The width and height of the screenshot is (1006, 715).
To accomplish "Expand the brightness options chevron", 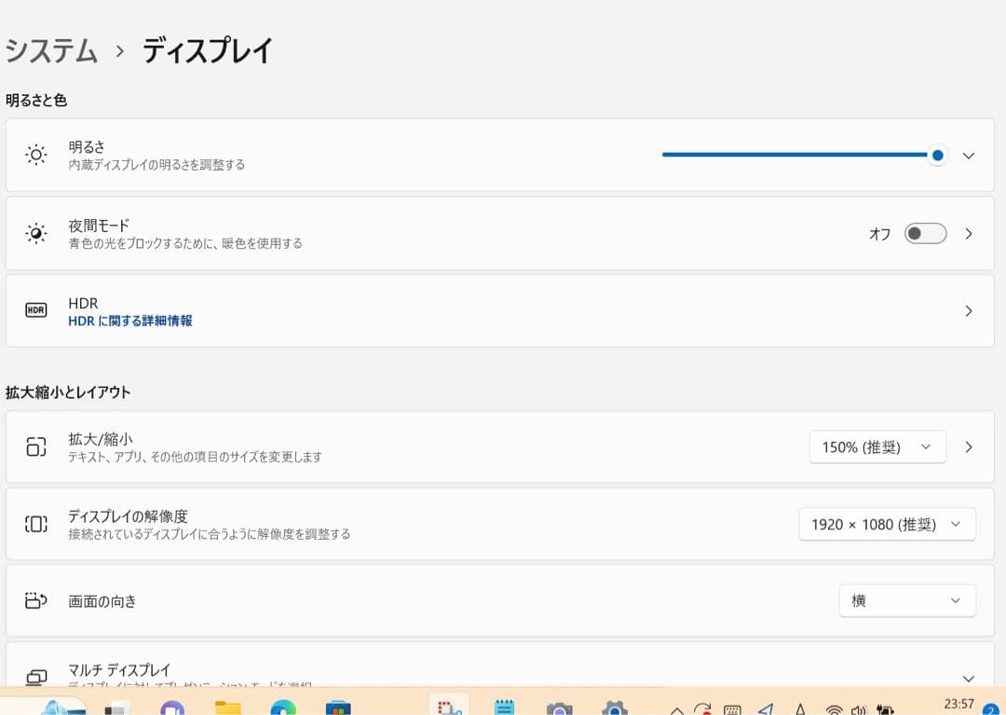I will coord(969,156).
